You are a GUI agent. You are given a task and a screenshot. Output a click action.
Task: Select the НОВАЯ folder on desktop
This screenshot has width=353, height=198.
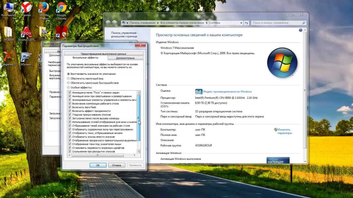tap(9, 34)
